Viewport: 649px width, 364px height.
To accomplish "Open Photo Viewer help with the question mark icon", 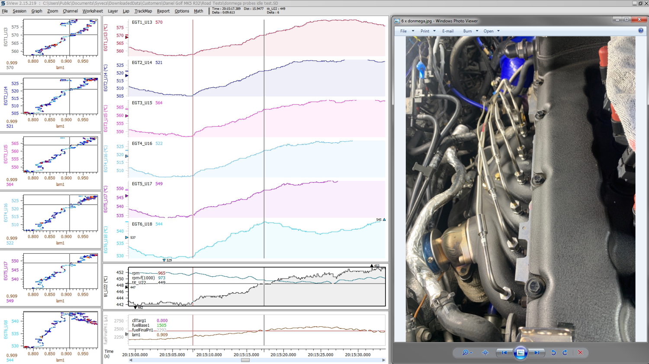I will [641, 31].
